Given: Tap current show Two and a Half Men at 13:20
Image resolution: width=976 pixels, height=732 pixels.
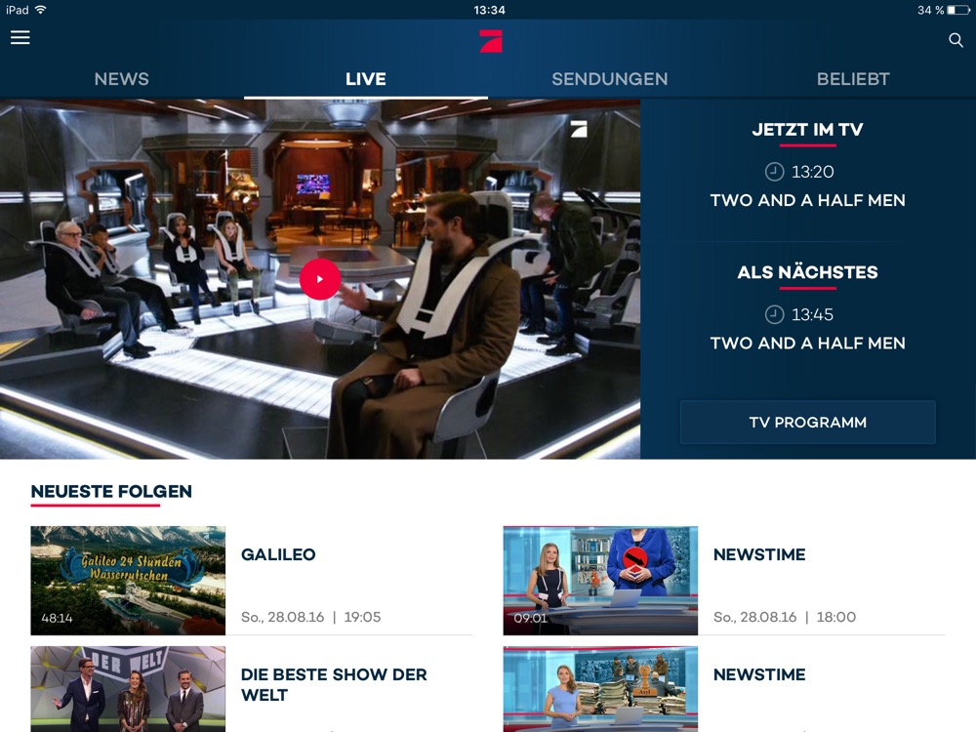Looking at the screenshot, I should click(x=808, y=200).
